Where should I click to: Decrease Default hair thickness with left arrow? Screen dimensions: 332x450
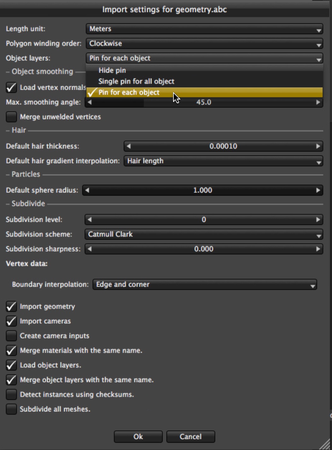pos(128,146)
